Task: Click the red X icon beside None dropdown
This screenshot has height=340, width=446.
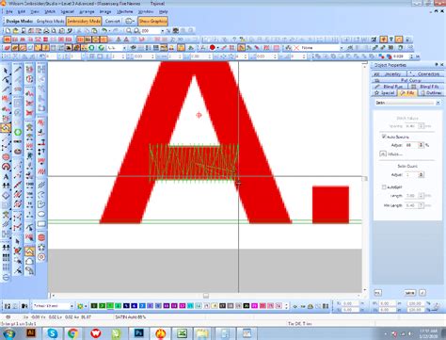Action: [x=296, y=48]
